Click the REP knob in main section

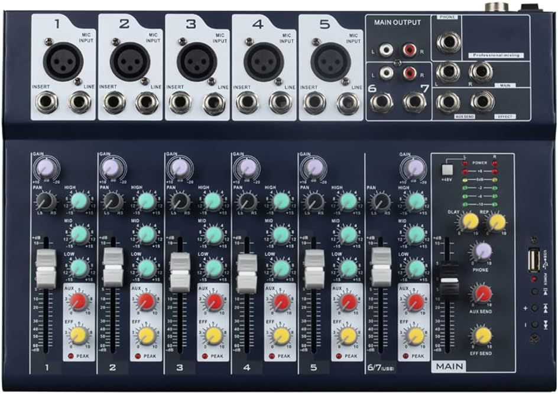click(497, 222)
